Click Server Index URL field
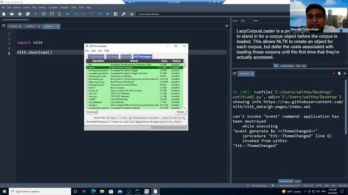Screen dimensions: 348x195 coord(146,118)
